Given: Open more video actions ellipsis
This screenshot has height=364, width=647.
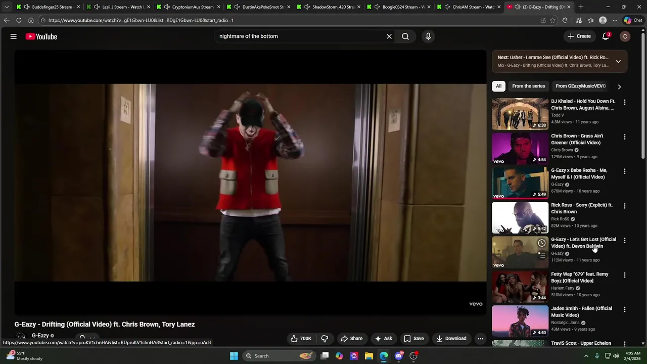Looking at the screenshot, I should point(481,339).
